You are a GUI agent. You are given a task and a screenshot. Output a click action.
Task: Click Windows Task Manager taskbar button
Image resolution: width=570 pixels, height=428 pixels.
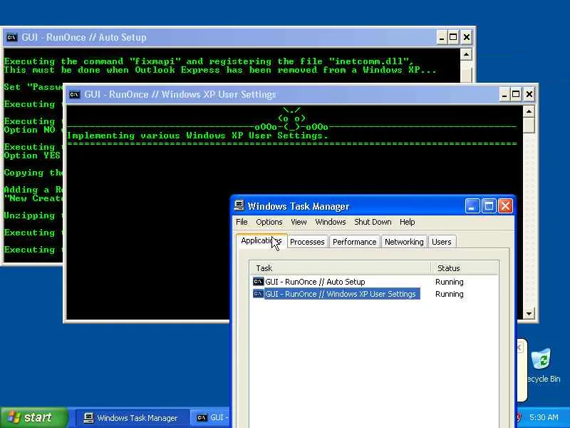(x=133, y=418)
